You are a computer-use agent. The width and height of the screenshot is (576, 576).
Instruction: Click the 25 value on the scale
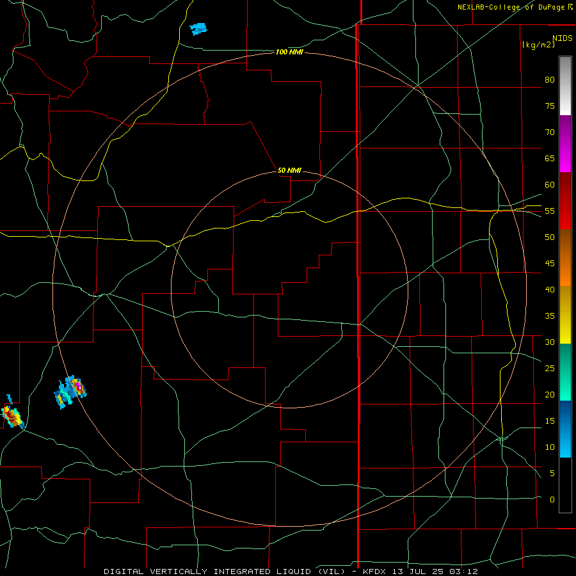point(550,369)
